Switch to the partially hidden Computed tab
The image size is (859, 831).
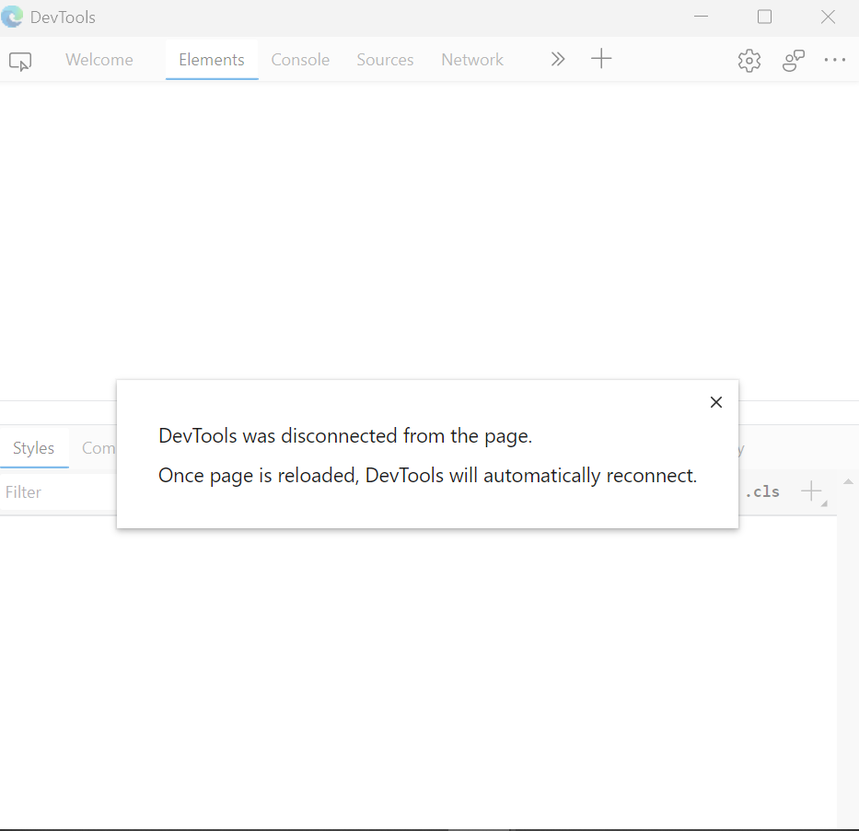tap(99, 448)
